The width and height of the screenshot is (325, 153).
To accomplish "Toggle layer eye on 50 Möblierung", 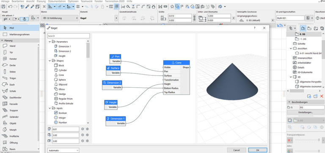I will coord(44,18).
